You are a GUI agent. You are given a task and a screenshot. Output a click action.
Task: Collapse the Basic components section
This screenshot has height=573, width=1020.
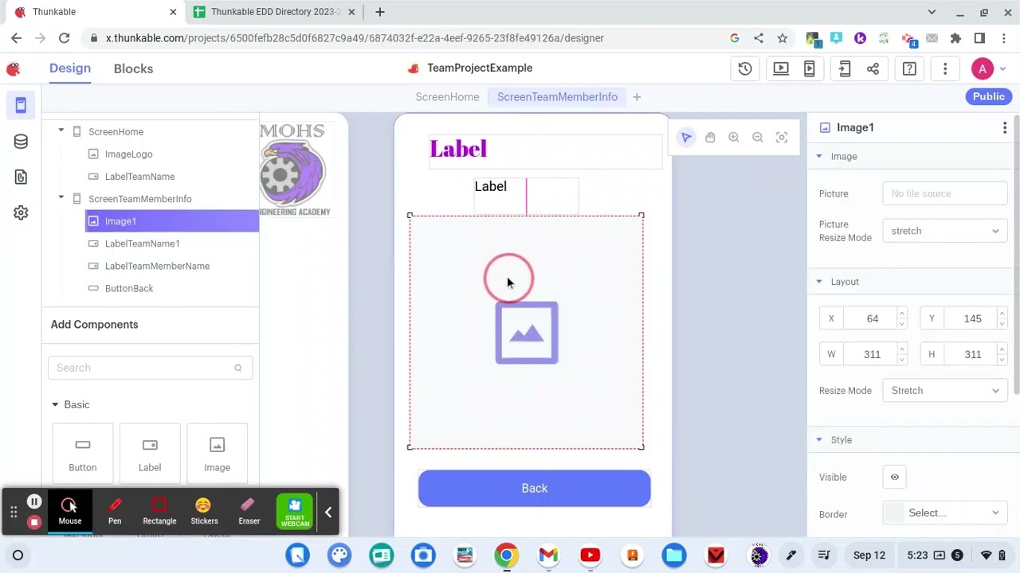(55, 404)
